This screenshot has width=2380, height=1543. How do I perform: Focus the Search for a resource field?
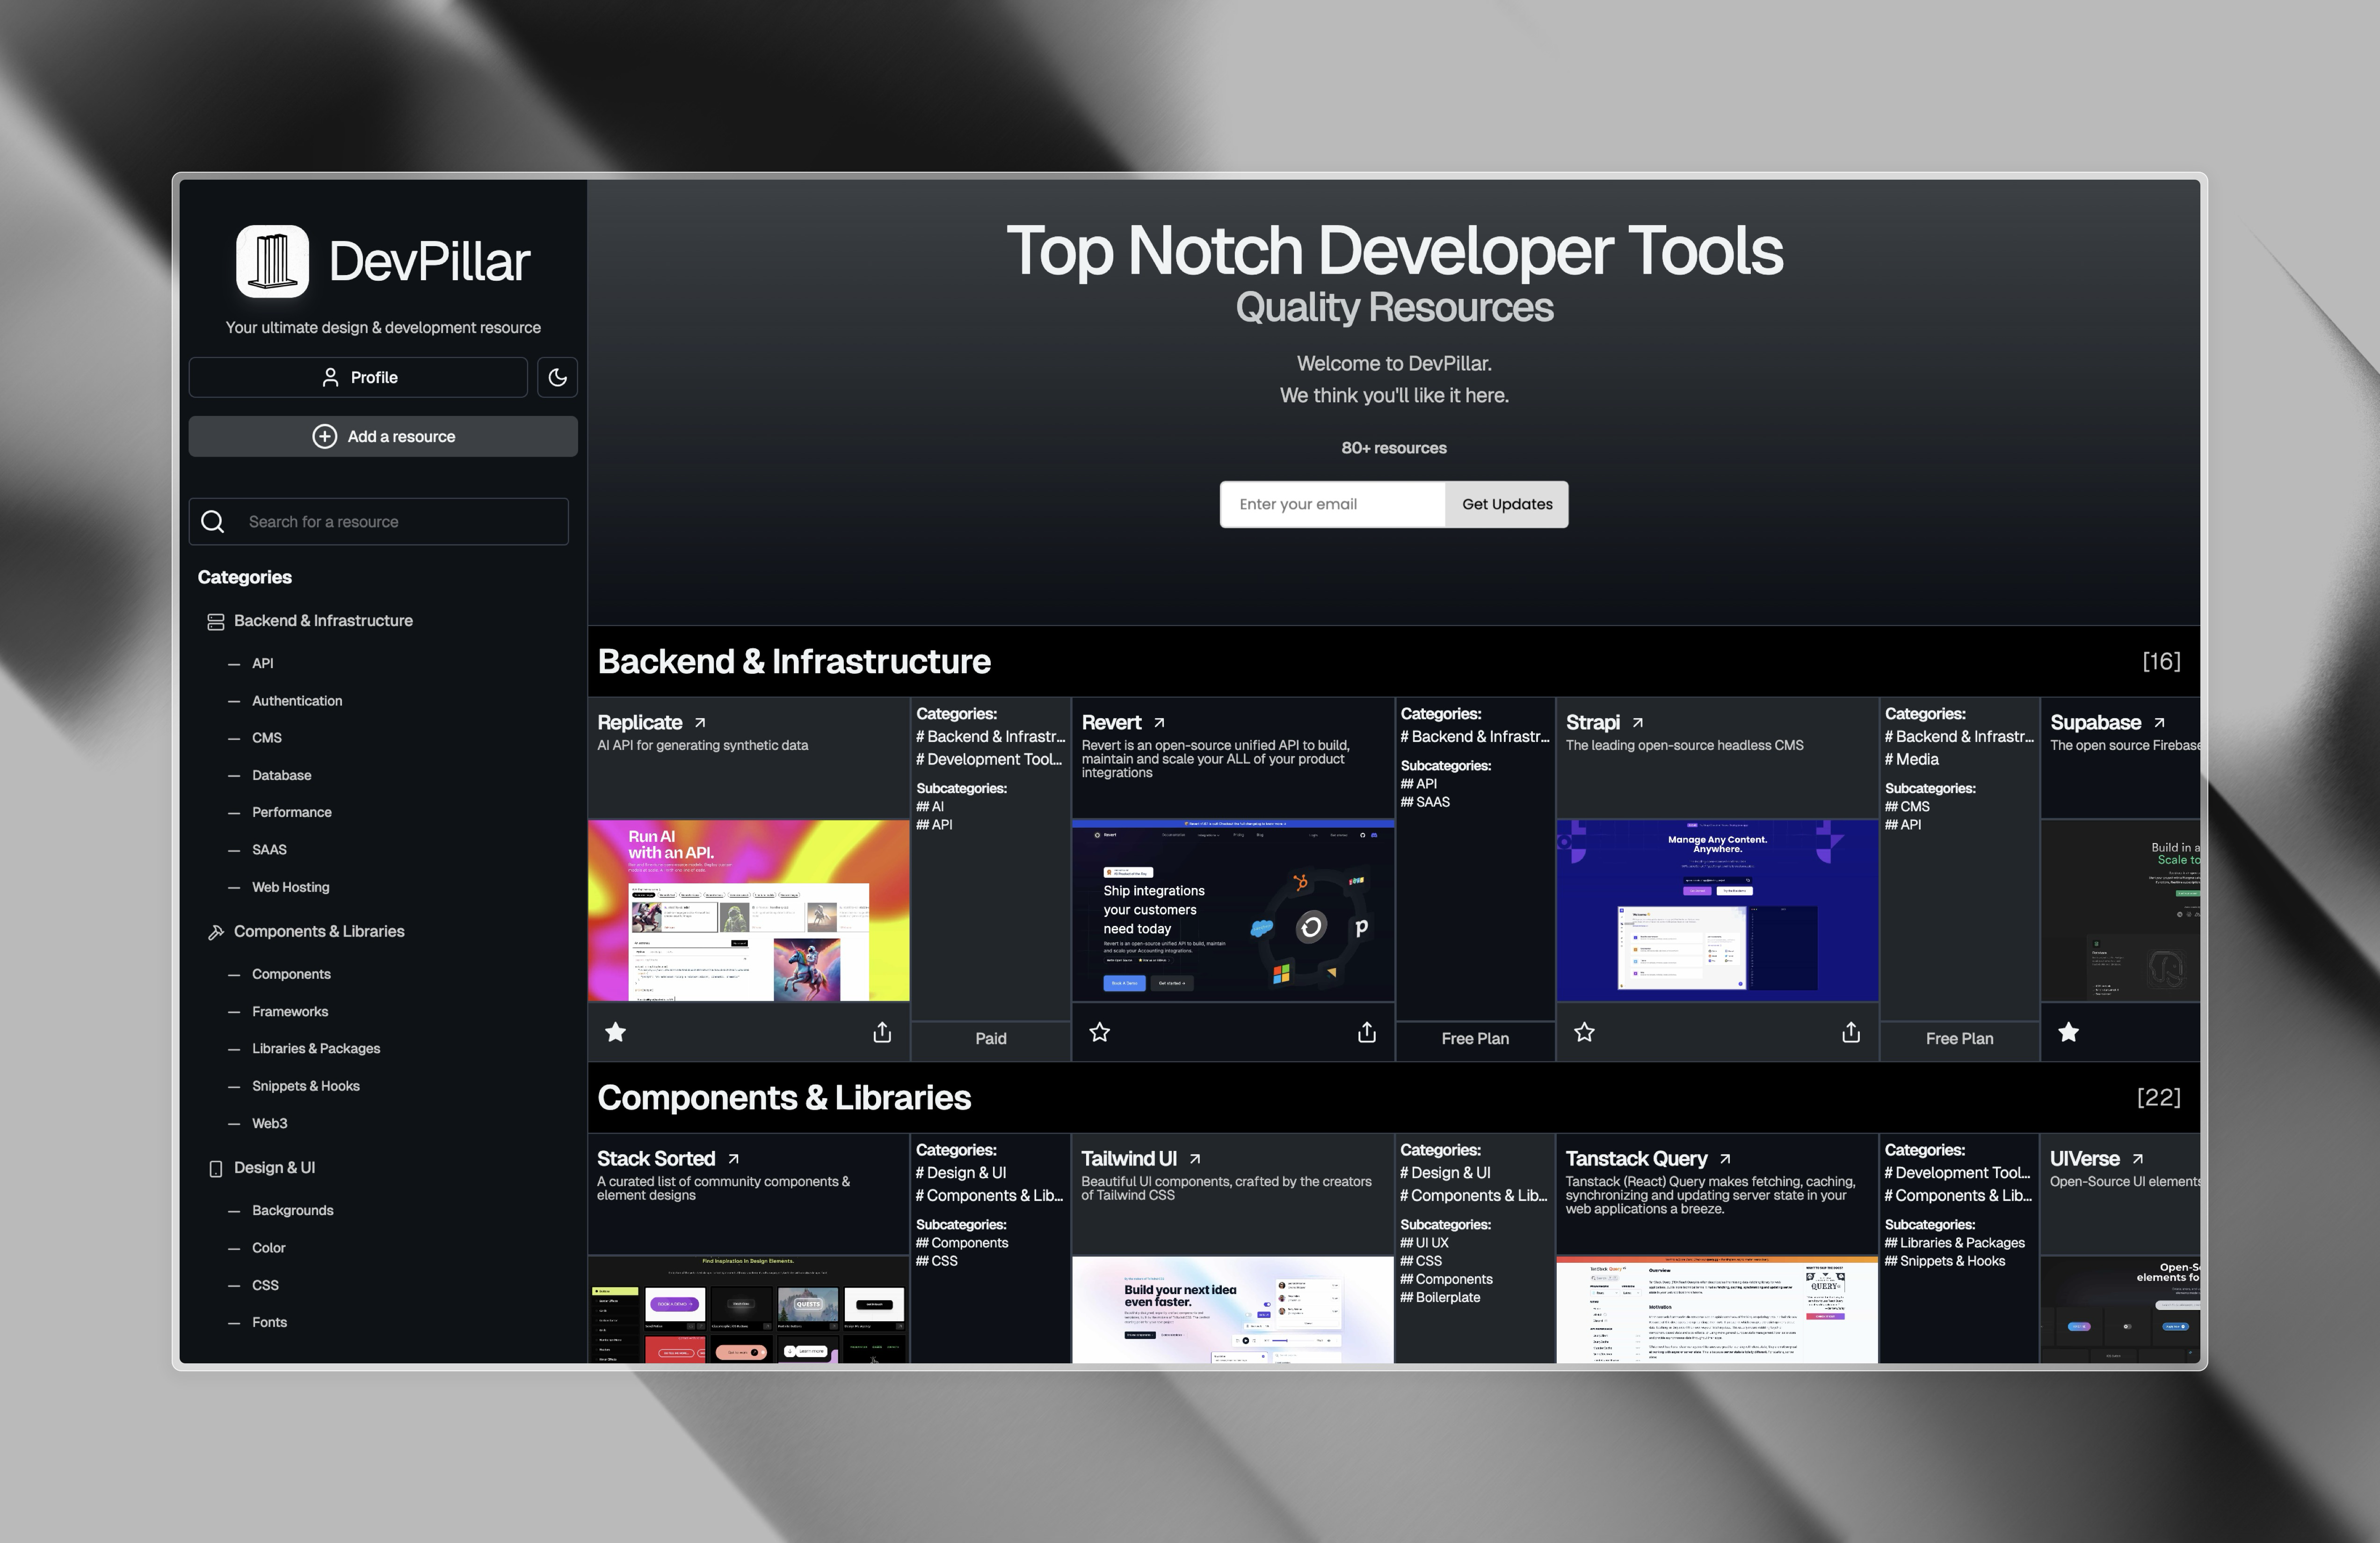[x=379, y=521]
